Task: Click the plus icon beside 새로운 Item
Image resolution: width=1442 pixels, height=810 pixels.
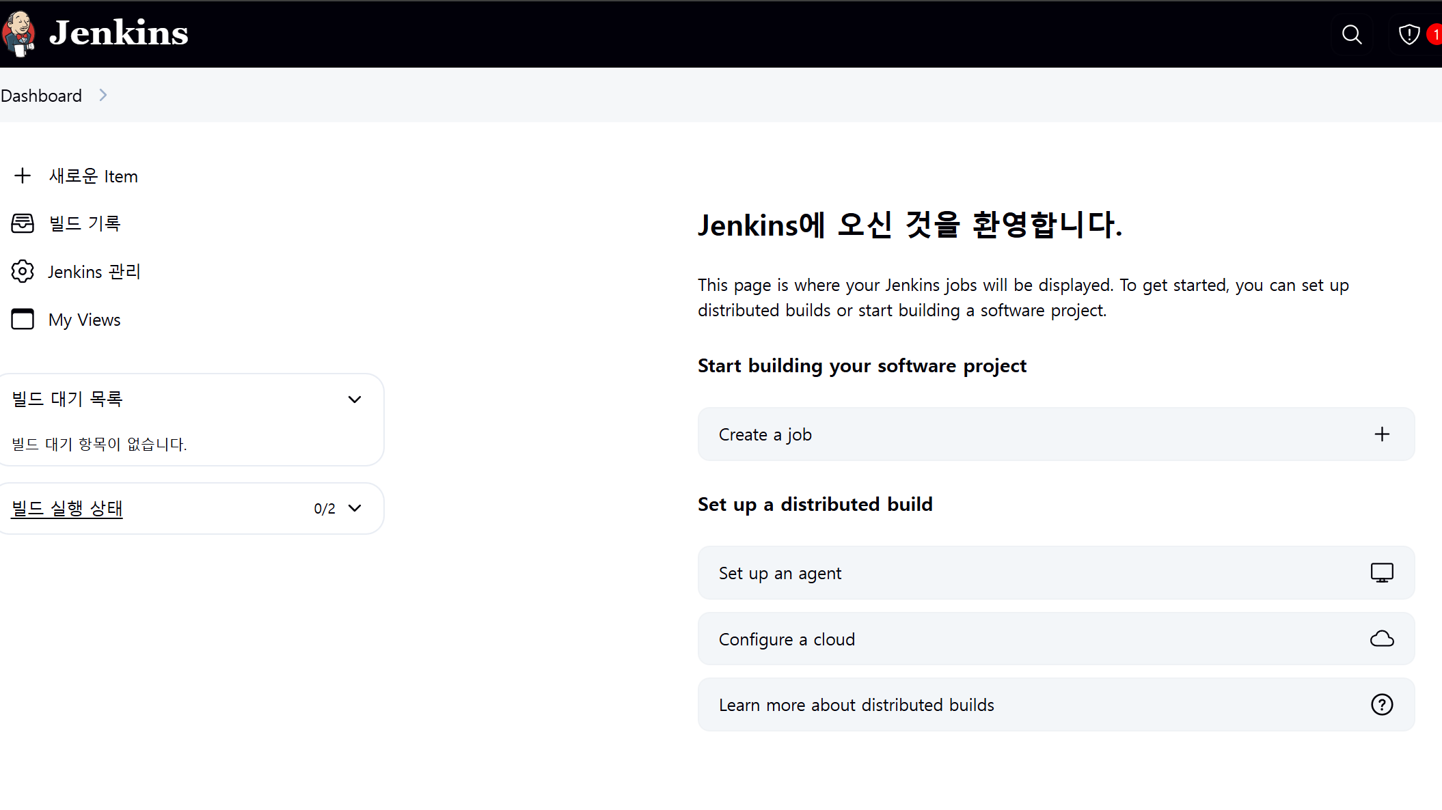Action: coord(23,176)
